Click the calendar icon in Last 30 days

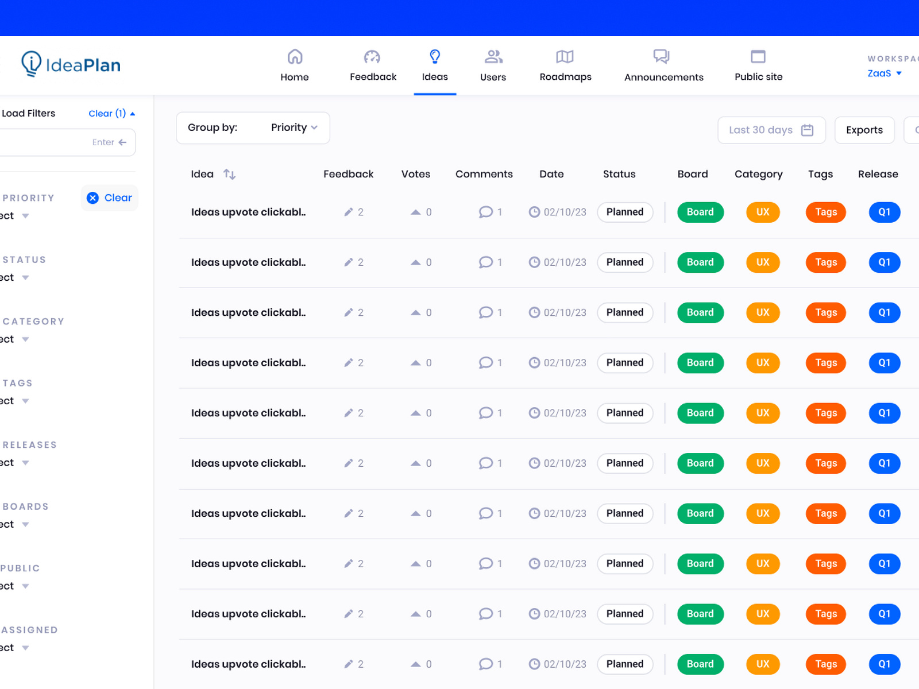(809, 130)
